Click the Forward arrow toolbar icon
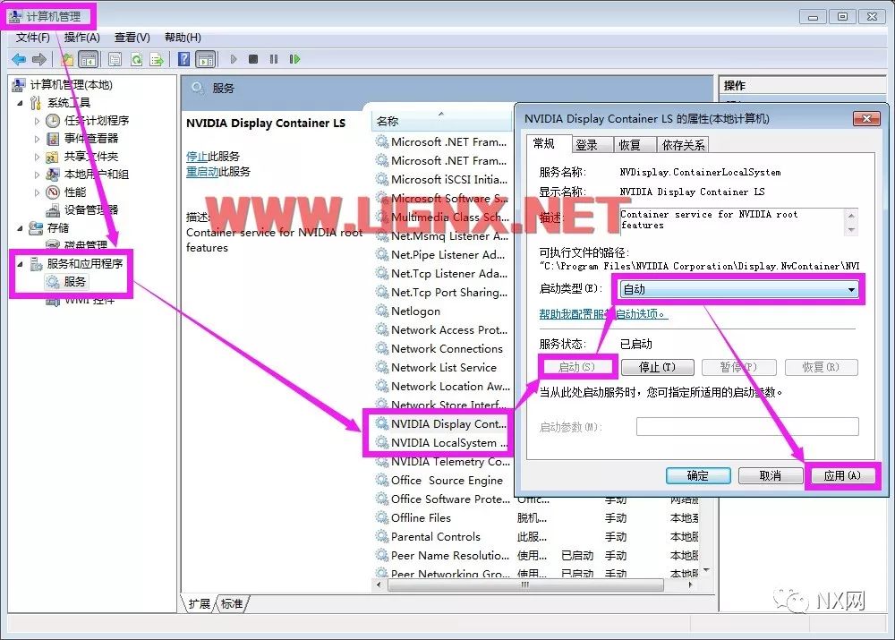The image size is (895, 640). (x=38, y=59)
